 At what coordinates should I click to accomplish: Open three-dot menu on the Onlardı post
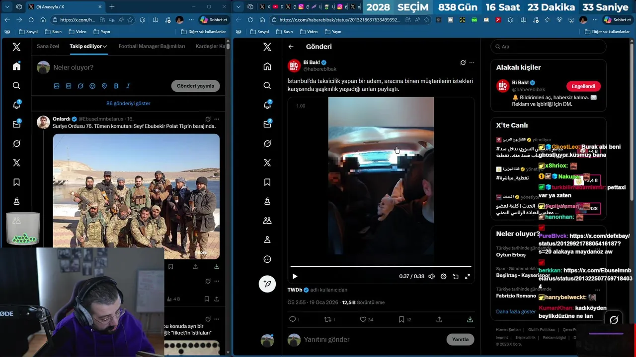pos(217,119)
